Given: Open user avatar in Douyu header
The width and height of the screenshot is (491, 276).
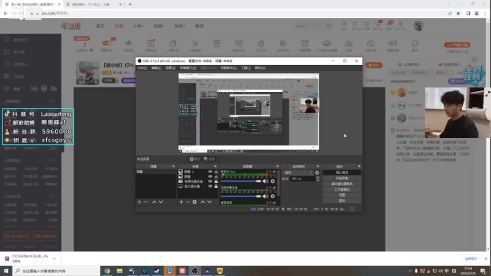Looking at the screenshot, I should 419,26.
